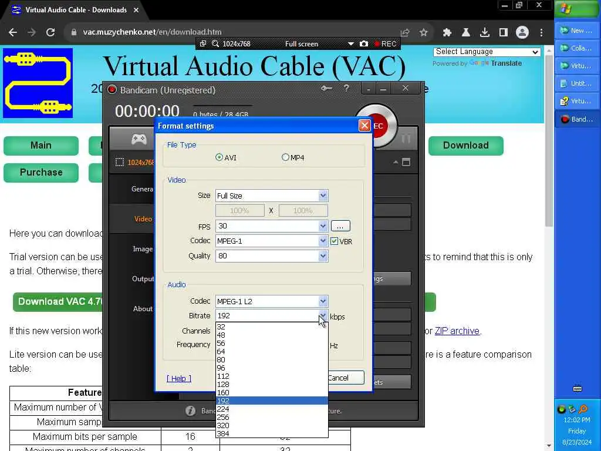Select the MP4 file type radio button

click(285, 157)
